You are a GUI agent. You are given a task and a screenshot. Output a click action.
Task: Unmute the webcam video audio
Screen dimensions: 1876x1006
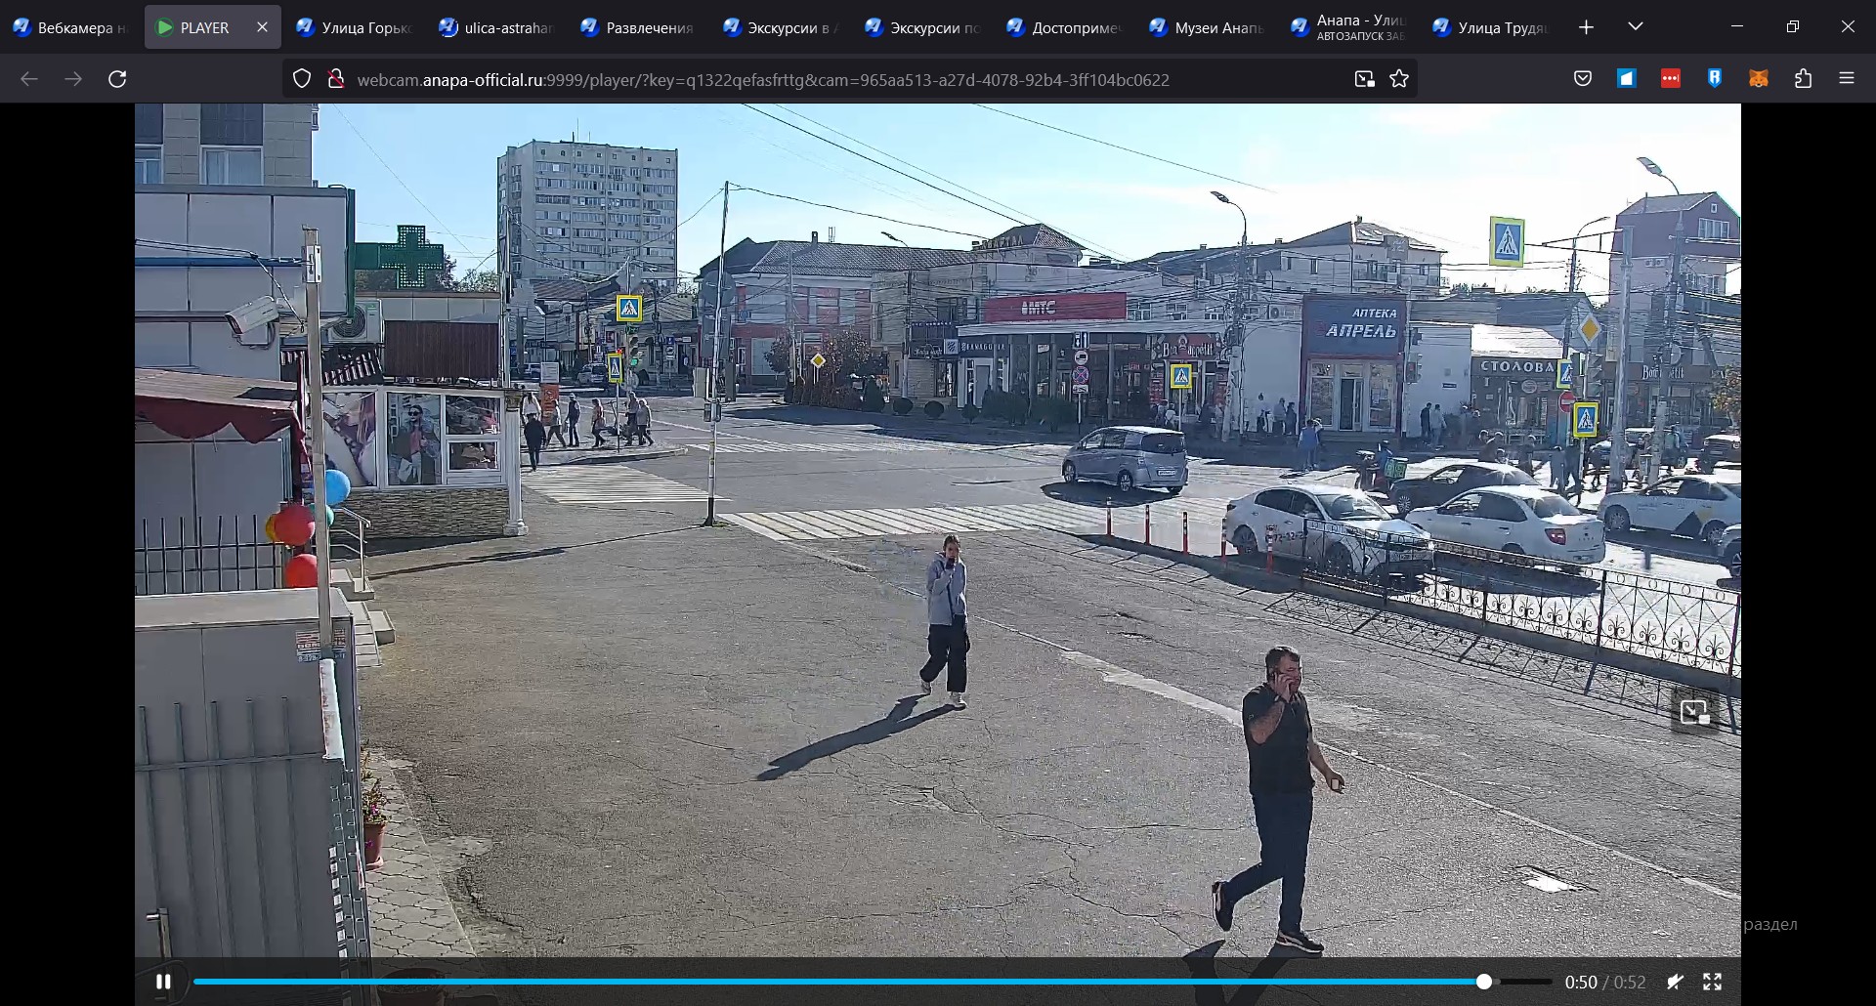click(x=1677, y=982)
